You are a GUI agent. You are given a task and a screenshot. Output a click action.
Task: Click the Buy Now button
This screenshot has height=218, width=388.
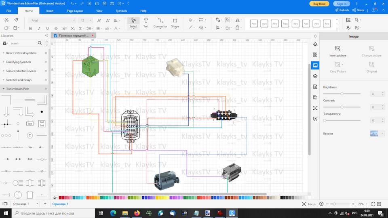tap(319, 4)
